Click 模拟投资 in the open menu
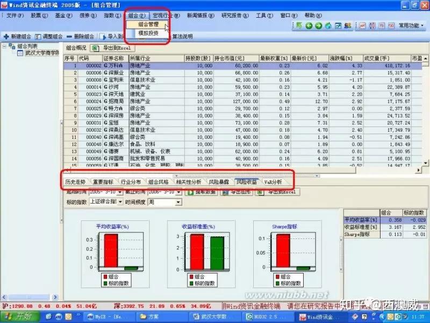 (x=148, y=33)
